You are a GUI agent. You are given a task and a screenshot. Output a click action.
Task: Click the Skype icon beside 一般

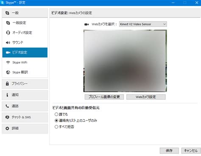pos(7,13)
